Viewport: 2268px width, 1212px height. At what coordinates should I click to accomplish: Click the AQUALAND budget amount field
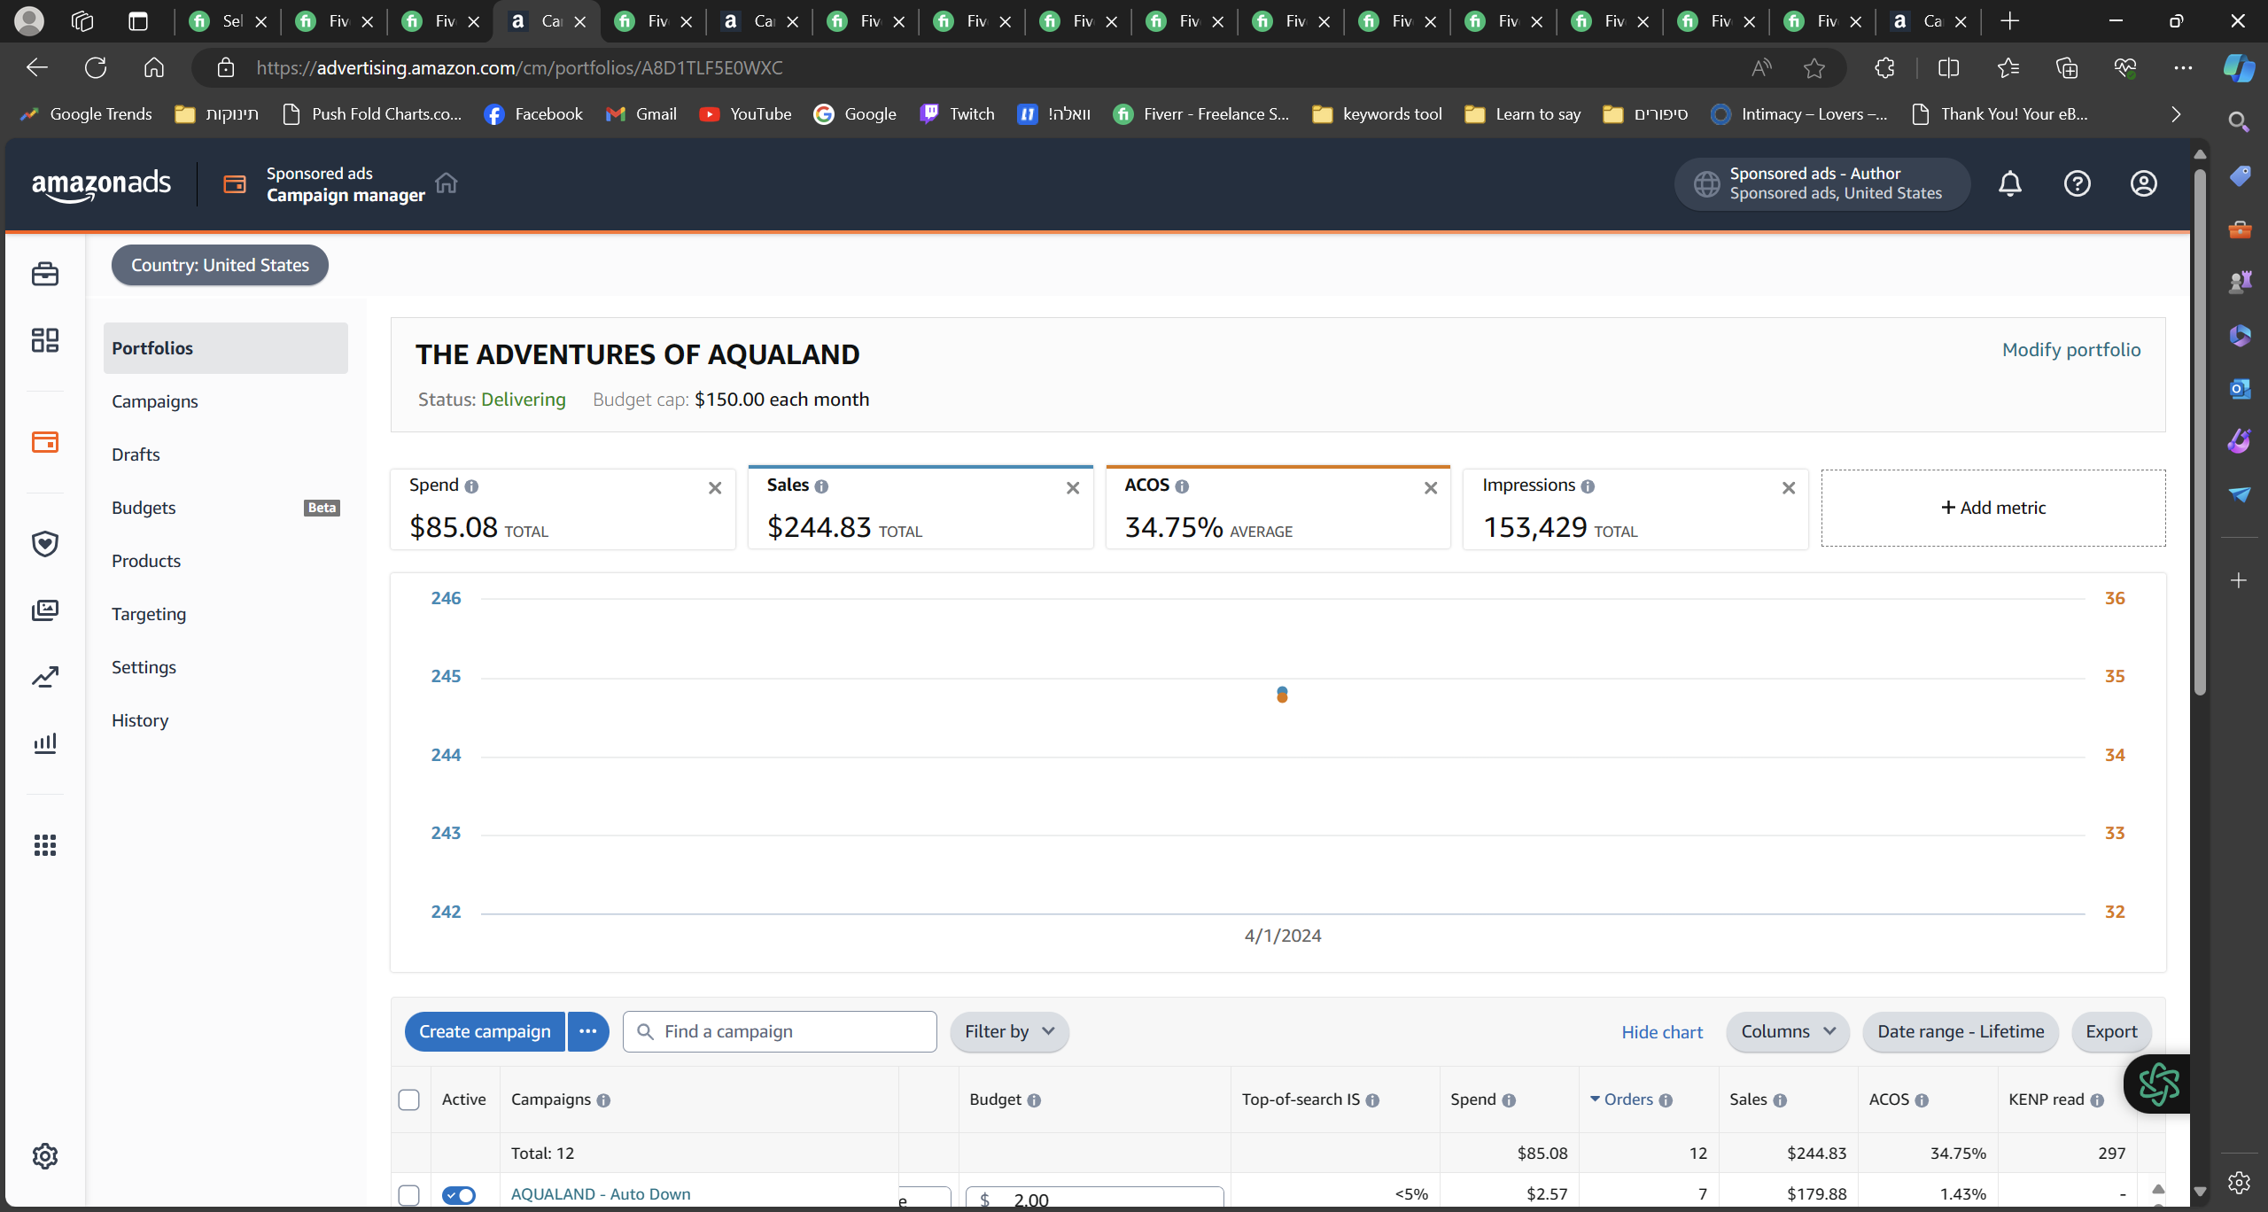1095,1198
